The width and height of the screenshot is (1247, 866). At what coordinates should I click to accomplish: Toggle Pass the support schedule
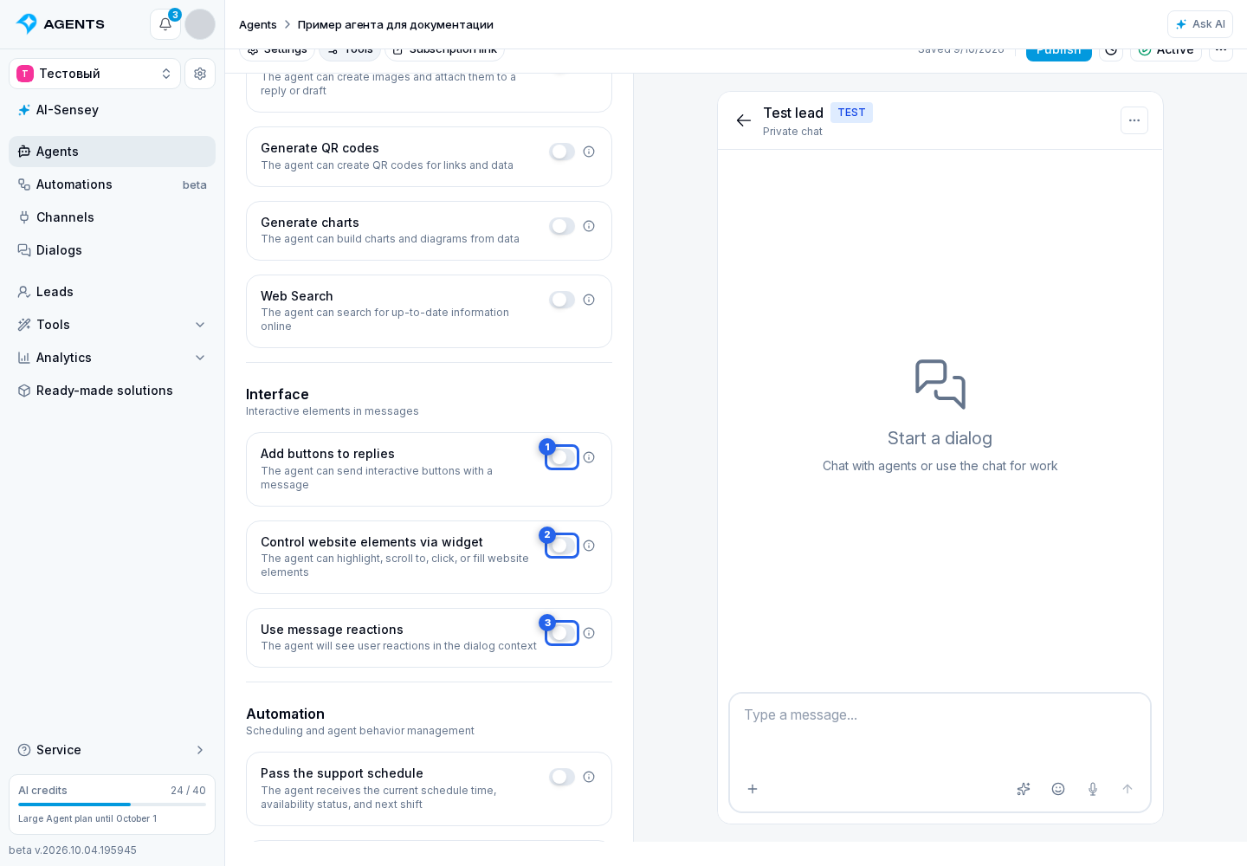pos(562,777)
